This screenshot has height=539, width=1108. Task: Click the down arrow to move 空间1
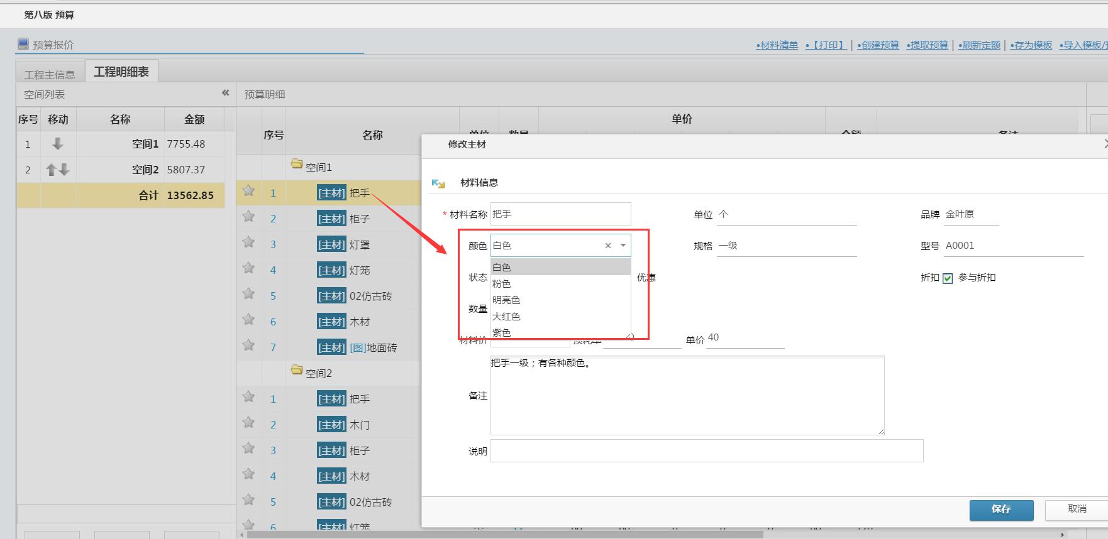[58, 144]
